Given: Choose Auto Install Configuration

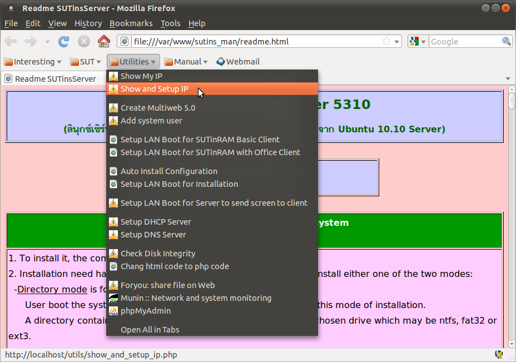Looking at the screenshot, I should [212, 171].
